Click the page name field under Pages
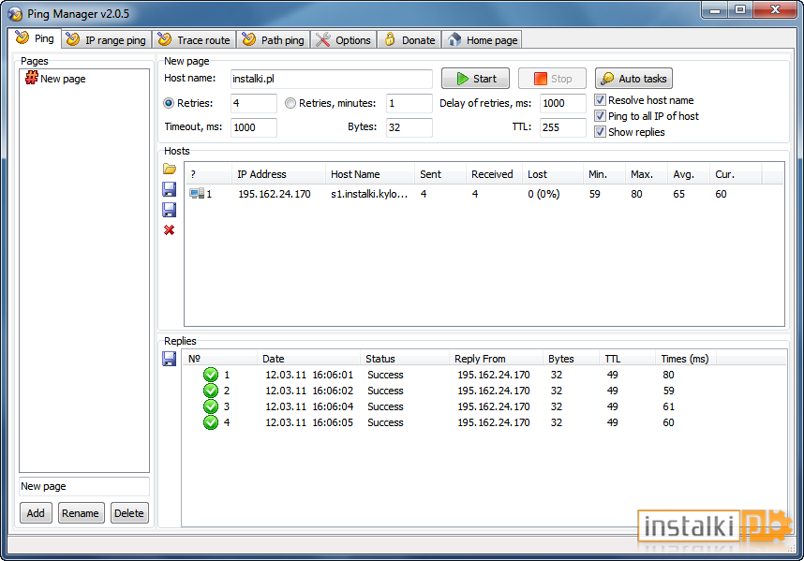 [84, 486]
